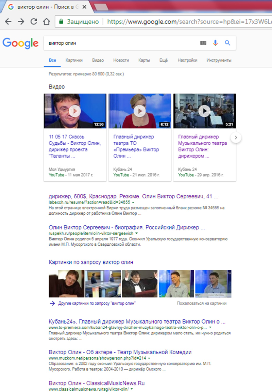Viewport: 272px width, 392px height.
Task: Reload the page with the refresh icon
Action: 34,21
